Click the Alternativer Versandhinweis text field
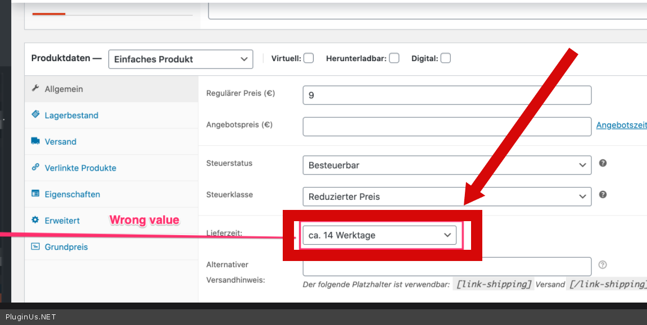647x325 pixels. point(447,267)
